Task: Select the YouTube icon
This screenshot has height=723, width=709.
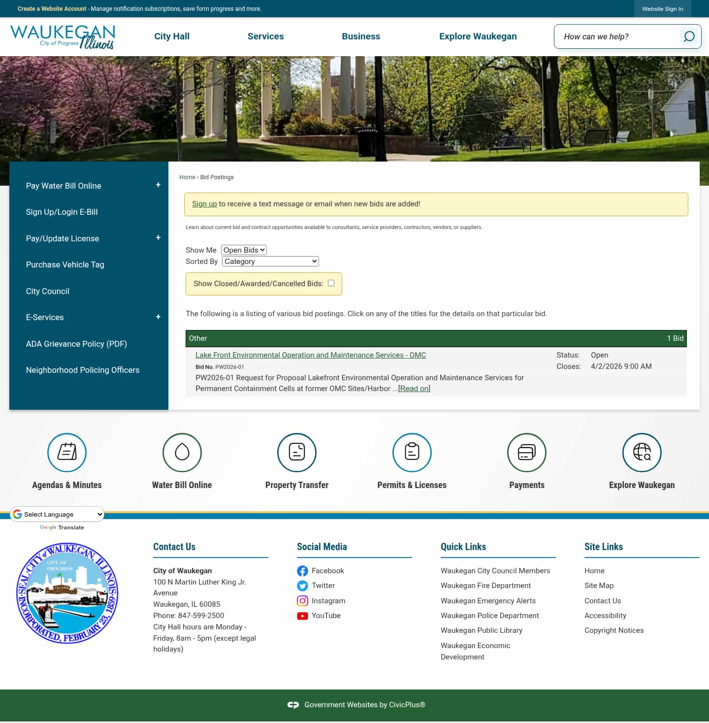Action: (x=303, y=616)
